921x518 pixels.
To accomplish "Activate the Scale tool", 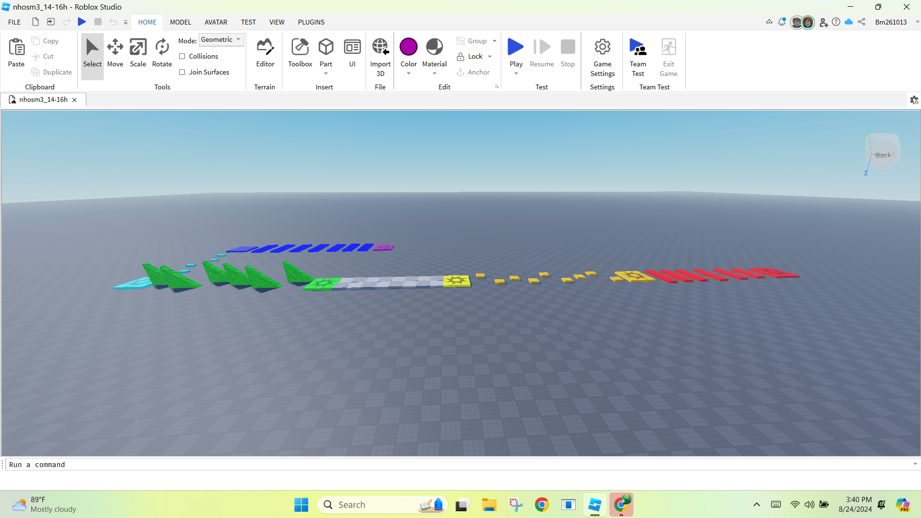I will coord(138,54).
